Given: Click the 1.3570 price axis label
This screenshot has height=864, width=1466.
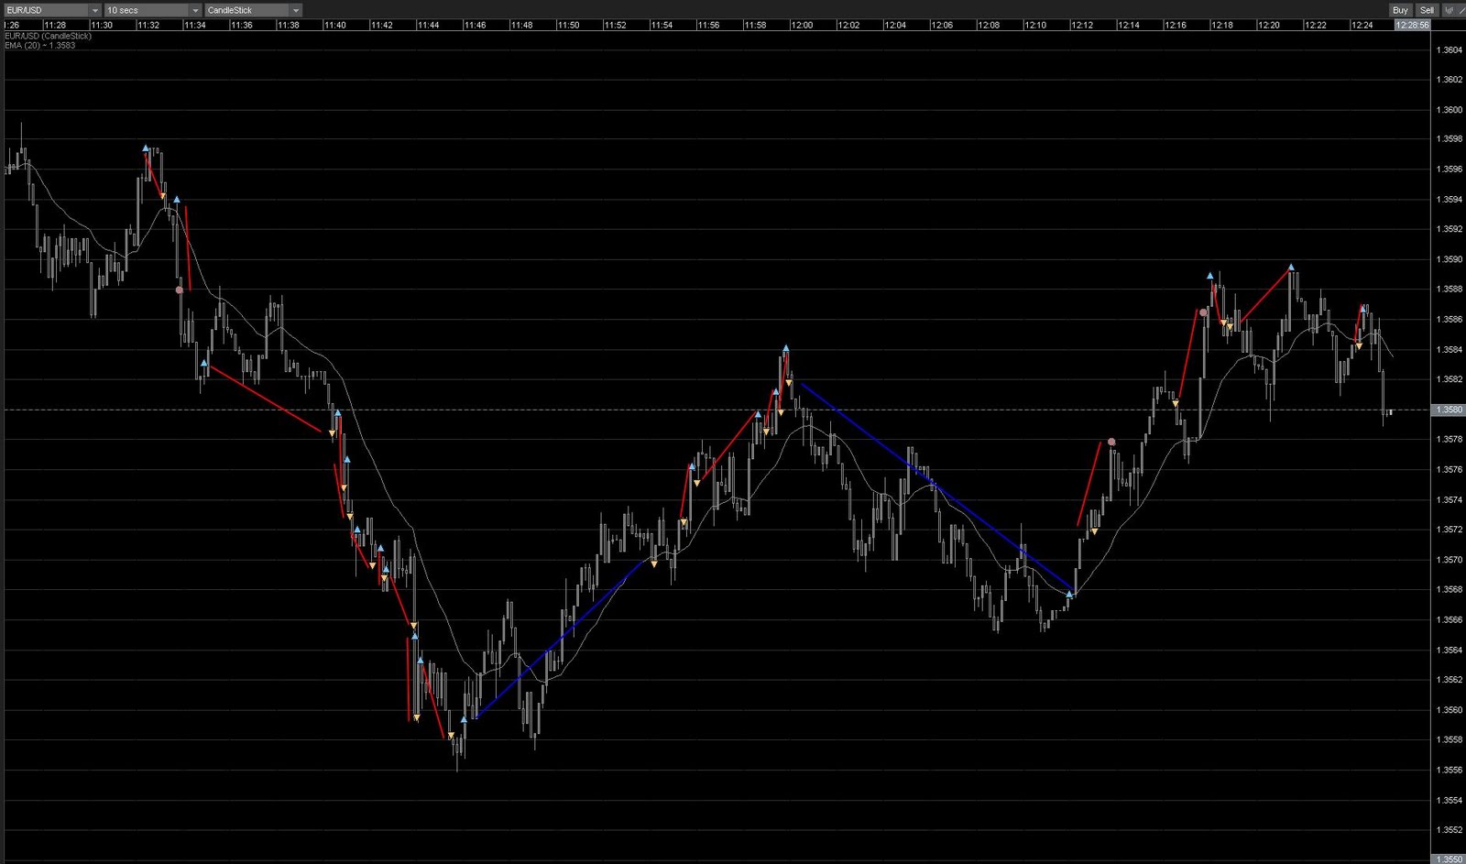Looking at the screenshot, I should pyautogui.click(x=1450, y=559).
